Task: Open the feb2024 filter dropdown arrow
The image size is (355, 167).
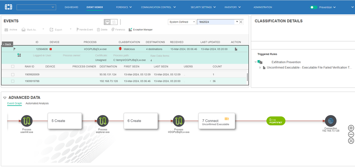Action: [x=237, y=22]
